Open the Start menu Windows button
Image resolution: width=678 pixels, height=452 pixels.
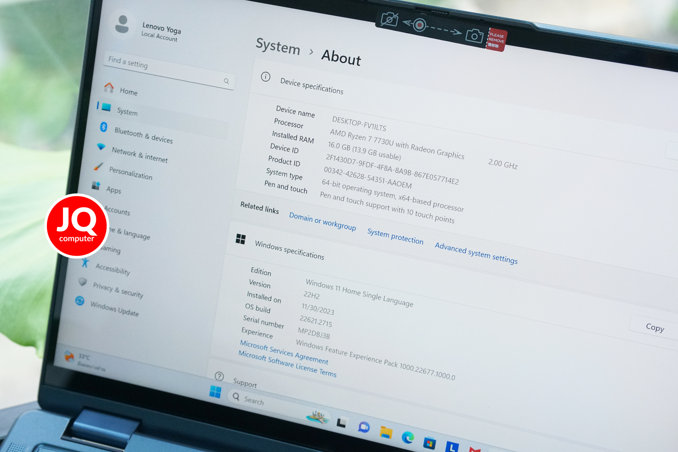click(x=215, y=392)
